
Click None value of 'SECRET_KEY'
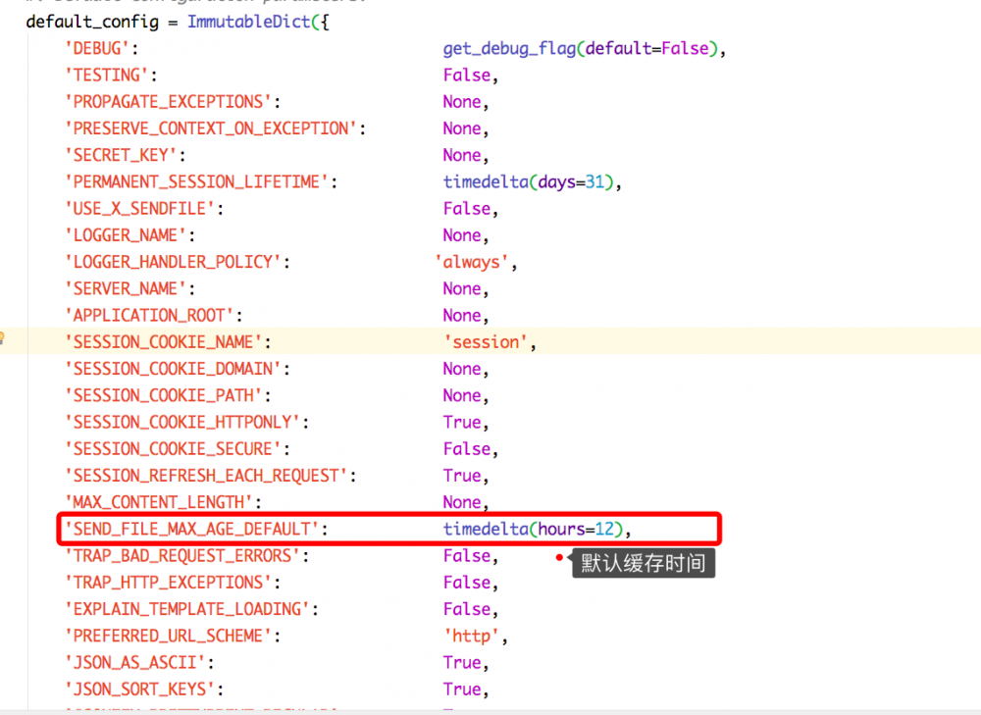coord(462,156)
